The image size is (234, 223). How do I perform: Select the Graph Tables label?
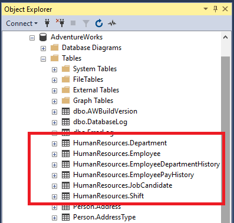click(x=93, y=101)
